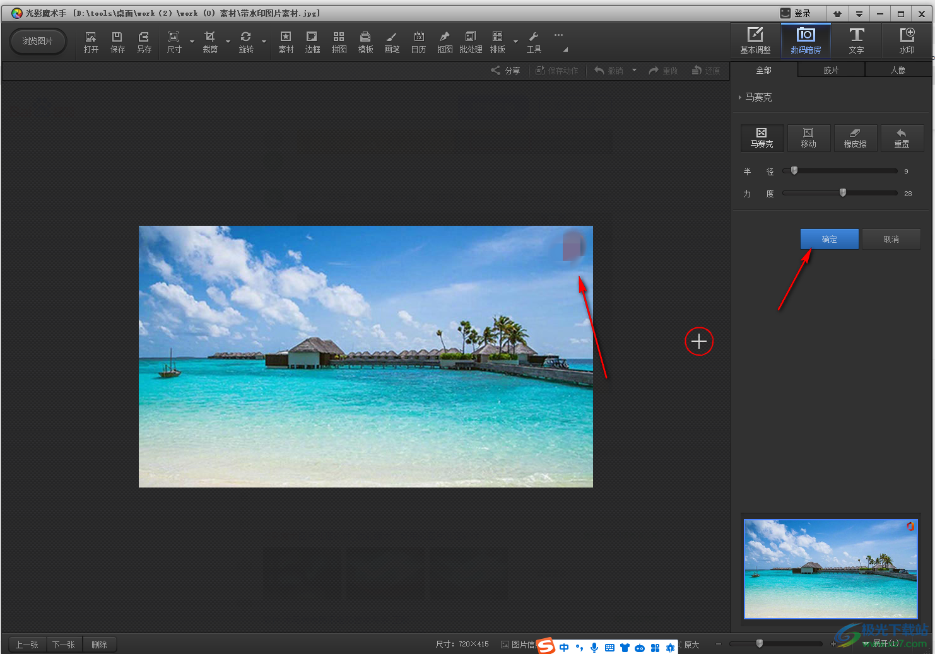Click the skin shirt icon in title bar
The width and height of the screenshot is (935, 654).
pos(837,14)
